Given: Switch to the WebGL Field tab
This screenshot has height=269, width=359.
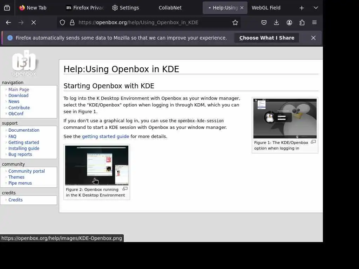Looking at the screenshot, I should (x=266, y=8).
